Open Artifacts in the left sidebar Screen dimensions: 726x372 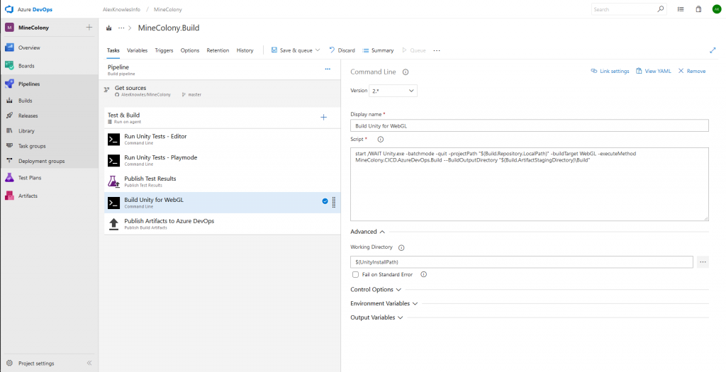coord(28,196)
